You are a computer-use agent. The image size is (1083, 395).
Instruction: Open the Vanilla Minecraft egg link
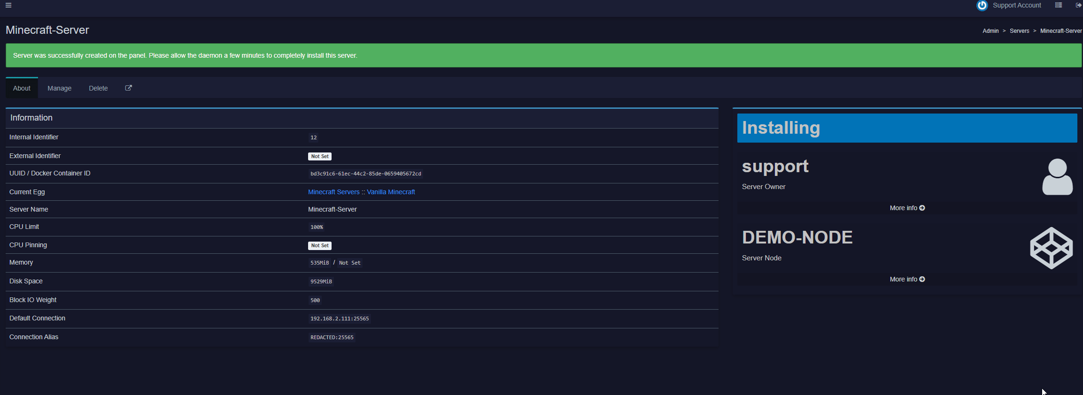pos(391,192)
